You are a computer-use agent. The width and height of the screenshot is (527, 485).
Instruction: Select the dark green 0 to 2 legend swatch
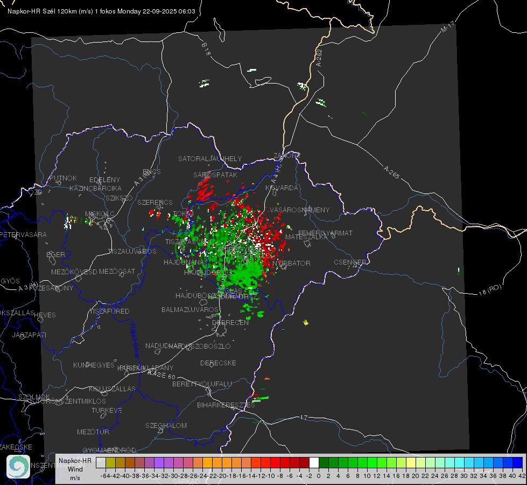pyautogui.click(x=324, y=462)
